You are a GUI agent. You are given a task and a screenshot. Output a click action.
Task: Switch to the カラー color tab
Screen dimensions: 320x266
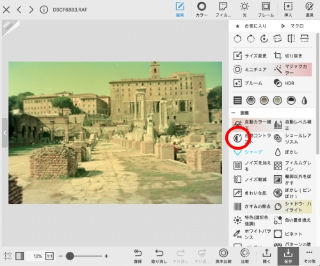(x=202, y=10)
